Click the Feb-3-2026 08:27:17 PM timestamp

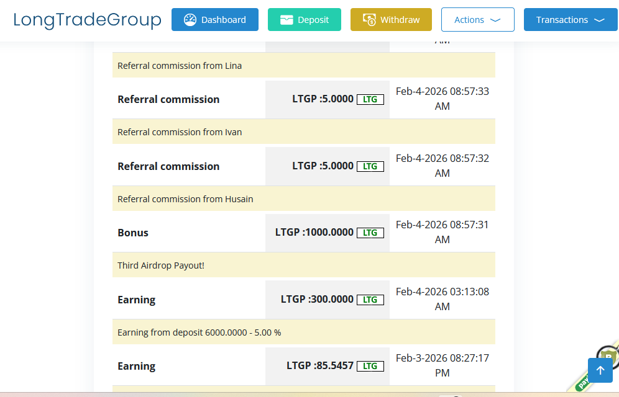tap(442, 365)
